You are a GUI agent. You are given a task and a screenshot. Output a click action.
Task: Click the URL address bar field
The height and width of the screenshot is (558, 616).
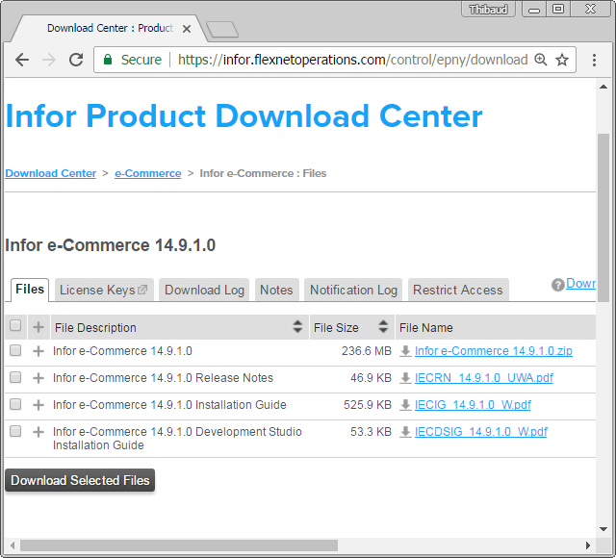(351, 60)
